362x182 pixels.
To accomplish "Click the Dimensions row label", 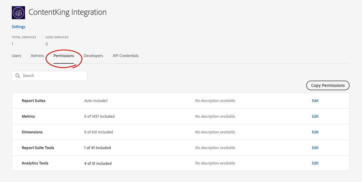I will click(32, 132).
